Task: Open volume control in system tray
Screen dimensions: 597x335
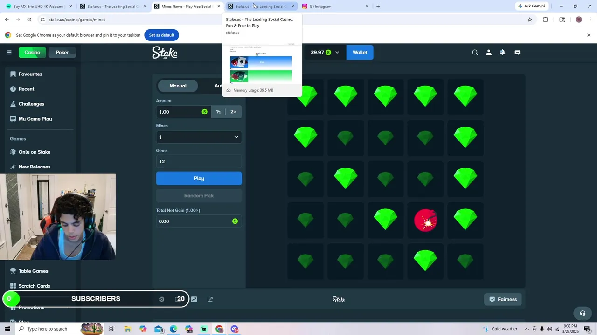Action: 550,329
